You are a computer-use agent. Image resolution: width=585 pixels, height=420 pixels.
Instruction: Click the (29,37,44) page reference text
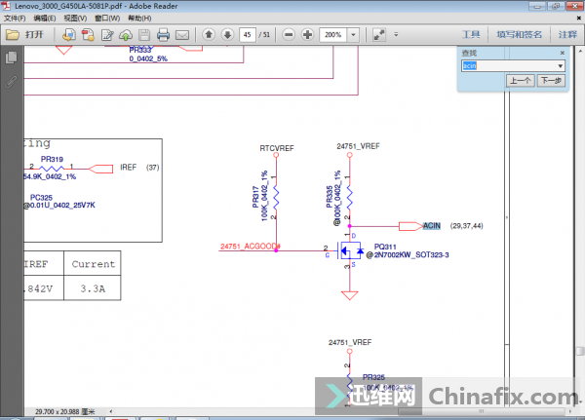point(466,226)
